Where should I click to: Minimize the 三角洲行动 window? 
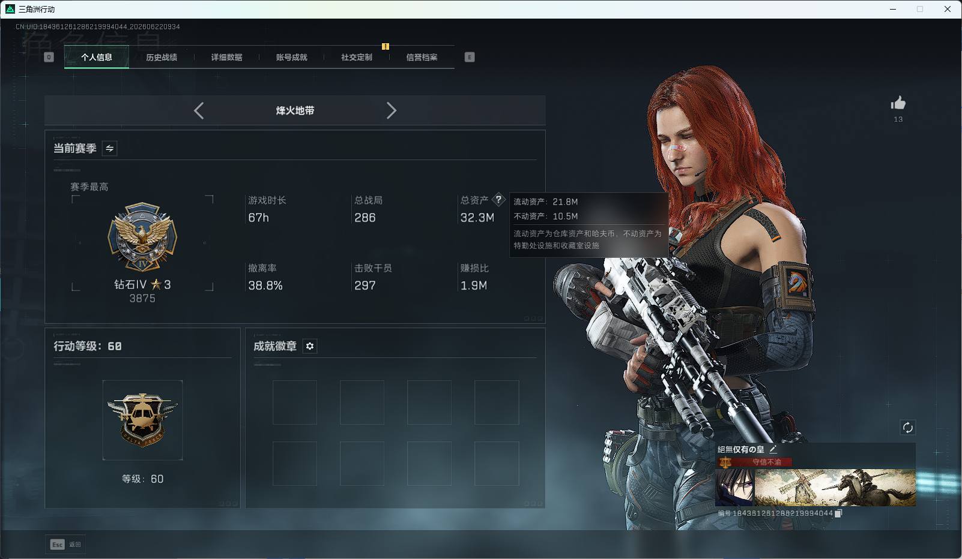[x=893, y=9]
